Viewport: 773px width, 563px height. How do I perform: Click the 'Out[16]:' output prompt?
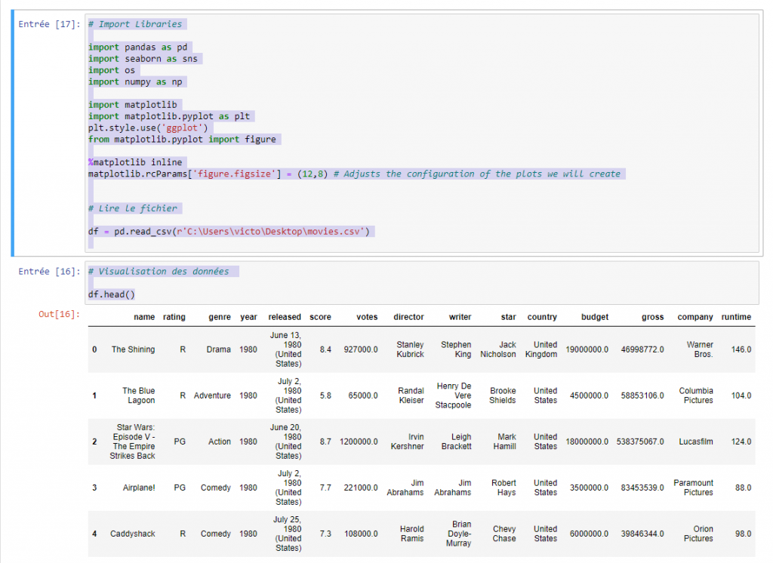click(x=59, y=314)
